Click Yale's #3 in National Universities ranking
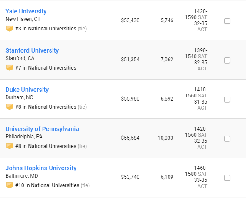Image resolution: width=248 pixels, height=198 pixels. coord(46,29)
